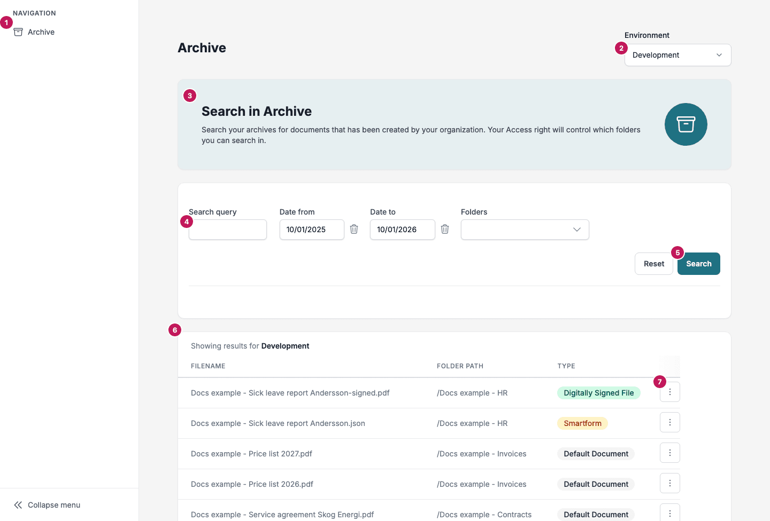Click the Reset button
The image size is (770, 521).
coord(654,264)
